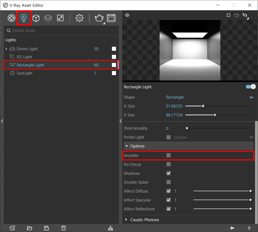The width and height of the screenshot is (258, 232).
Task: Click the add asset icon at bottom
Action: (12, 228)
